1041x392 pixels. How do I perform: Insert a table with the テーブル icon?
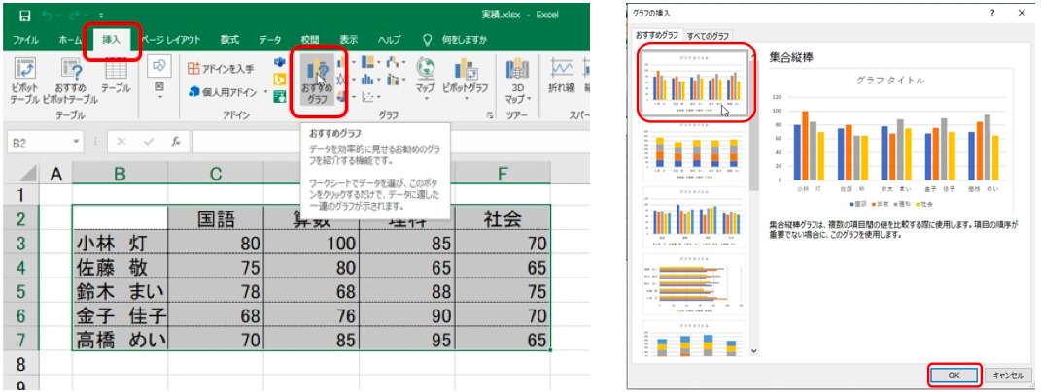[x=116, y=77]
